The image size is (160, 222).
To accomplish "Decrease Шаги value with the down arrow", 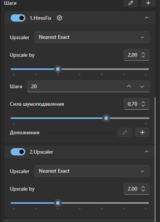I will [x=142, y=86].
